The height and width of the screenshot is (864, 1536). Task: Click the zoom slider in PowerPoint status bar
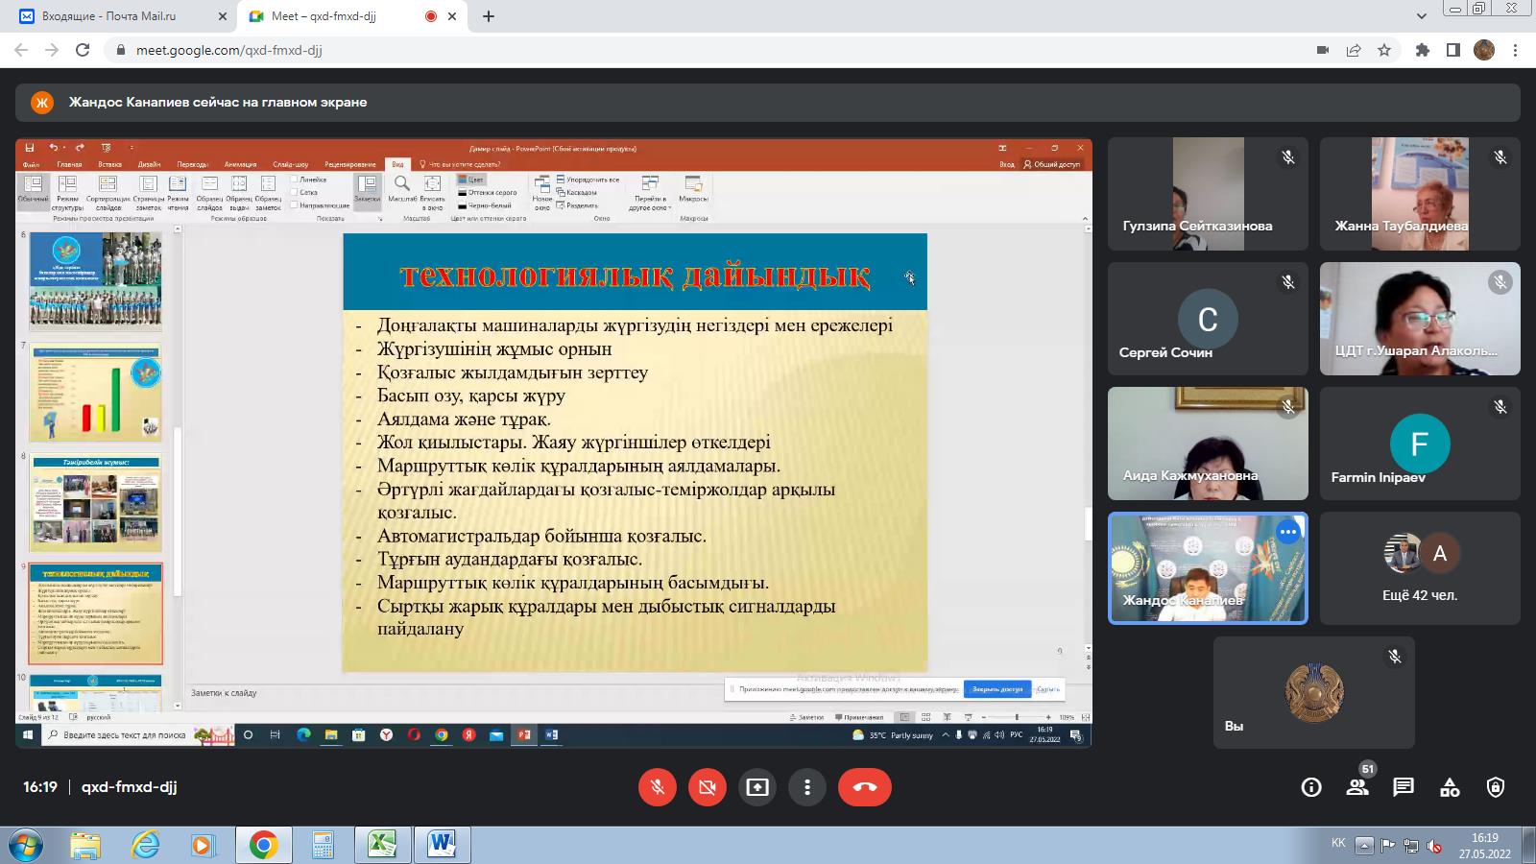click(x=1017, y=717)
